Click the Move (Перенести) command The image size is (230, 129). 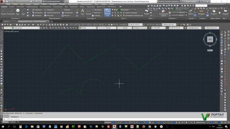[37, 10]
